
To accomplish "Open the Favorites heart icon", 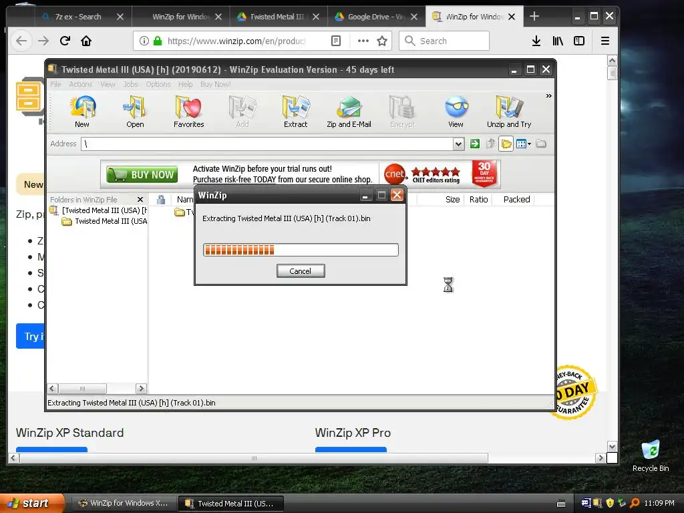I will click(x=189, y=112).
